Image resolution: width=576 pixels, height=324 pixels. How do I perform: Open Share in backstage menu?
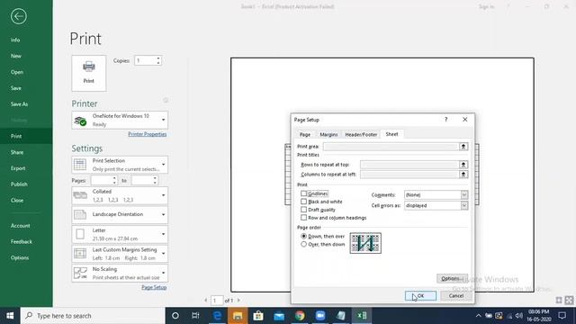[17, 152]
